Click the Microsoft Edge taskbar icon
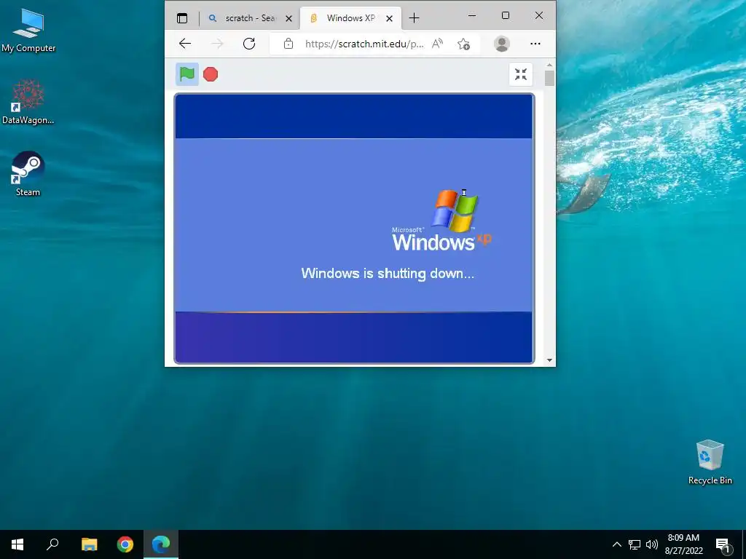The height and width of the screenshot is (559, 746). [161, 544]
